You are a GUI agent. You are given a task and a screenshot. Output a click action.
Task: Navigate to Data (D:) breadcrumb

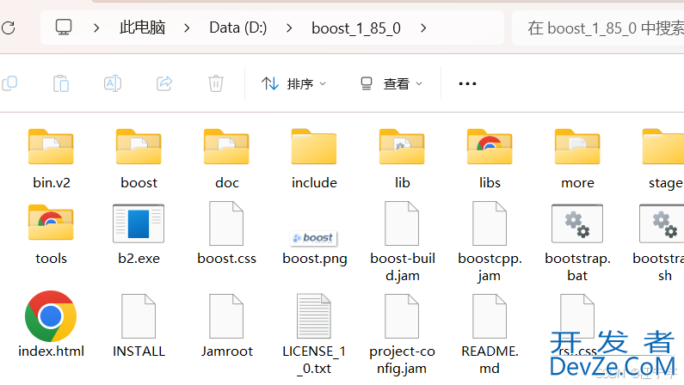click(x=237, y=27)
